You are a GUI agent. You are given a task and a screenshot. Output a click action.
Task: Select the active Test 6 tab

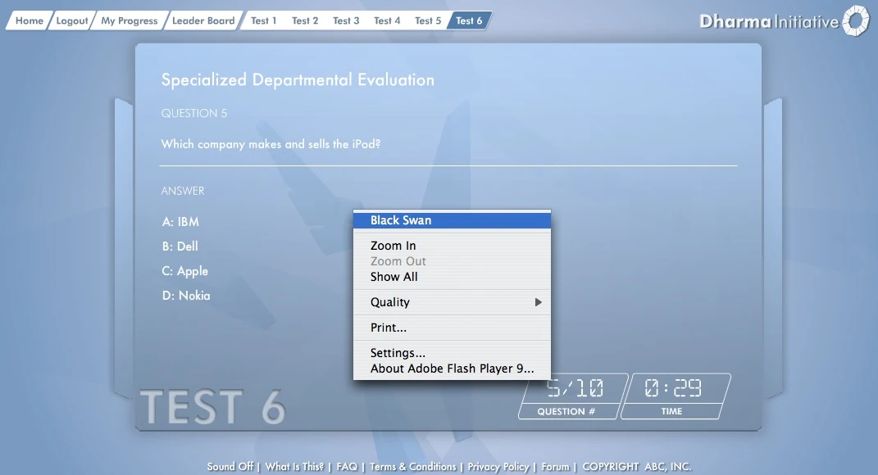pos(469,20)
